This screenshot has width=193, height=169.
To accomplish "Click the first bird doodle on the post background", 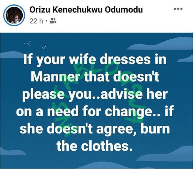I will click(x=28, y=43).
